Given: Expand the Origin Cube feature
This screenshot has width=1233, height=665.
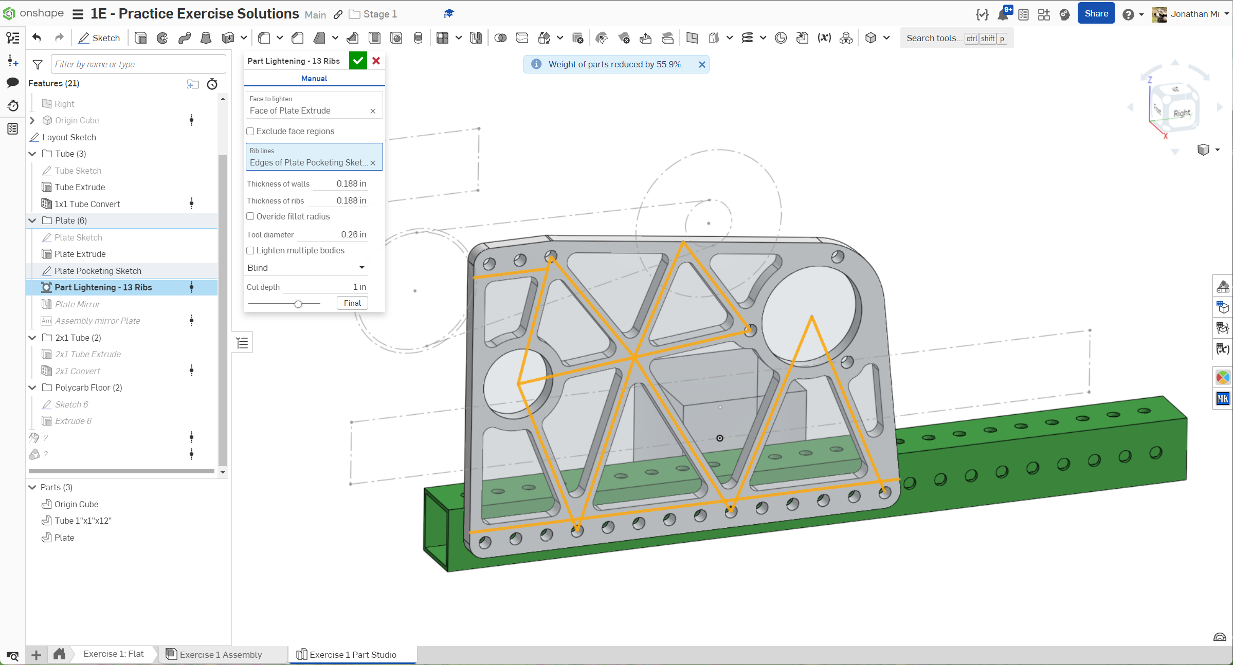Looking at the screenshot, I should click(32, 120).
